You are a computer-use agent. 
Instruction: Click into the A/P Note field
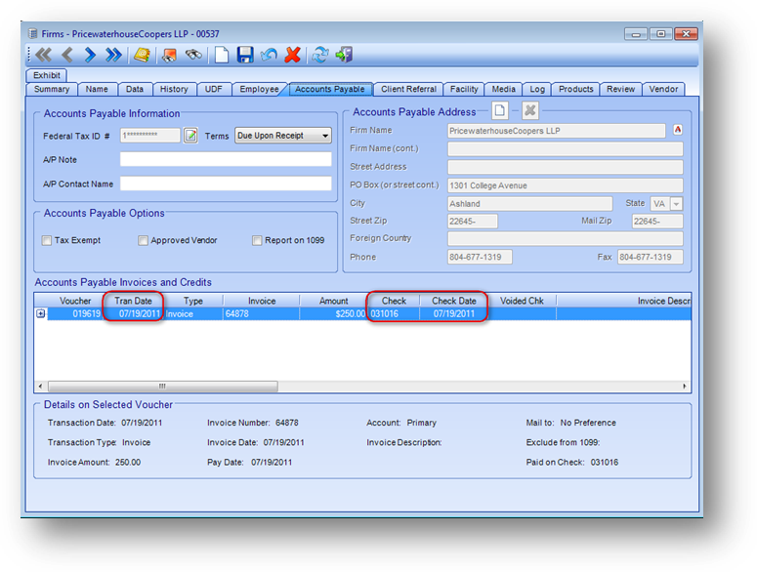point(226,160)
